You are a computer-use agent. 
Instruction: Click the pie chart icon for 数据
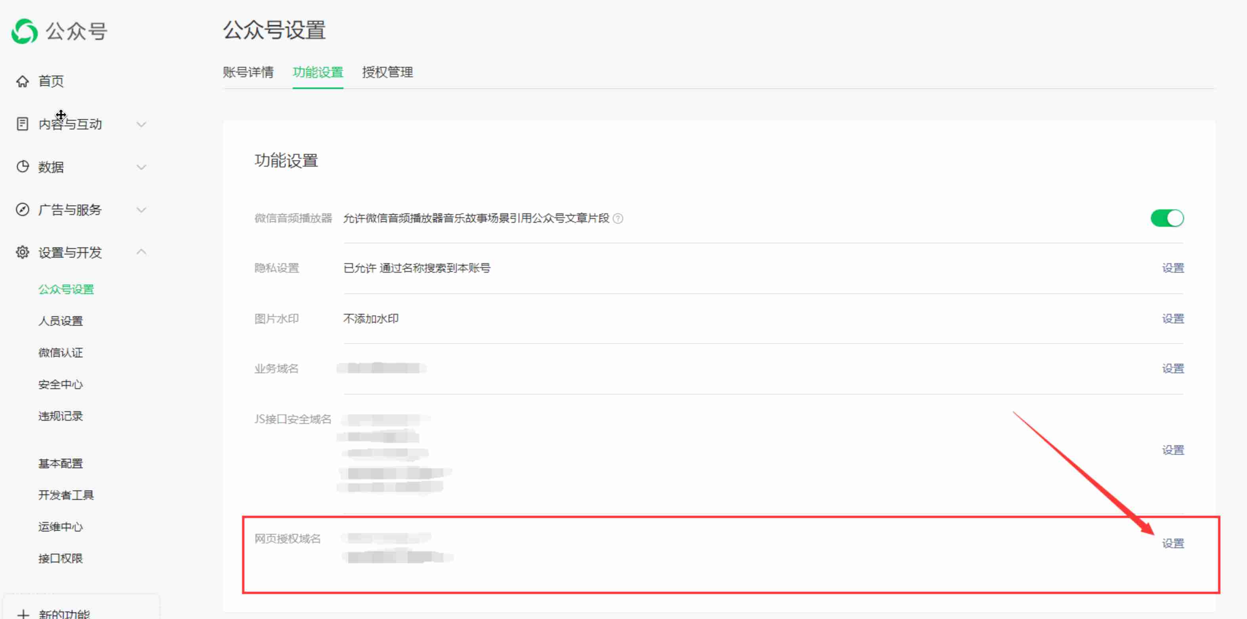pos(22,167)
